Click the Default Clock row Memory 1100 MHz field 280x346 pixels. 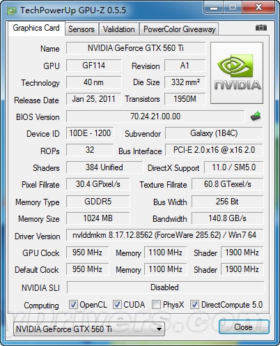coord(165,269)
